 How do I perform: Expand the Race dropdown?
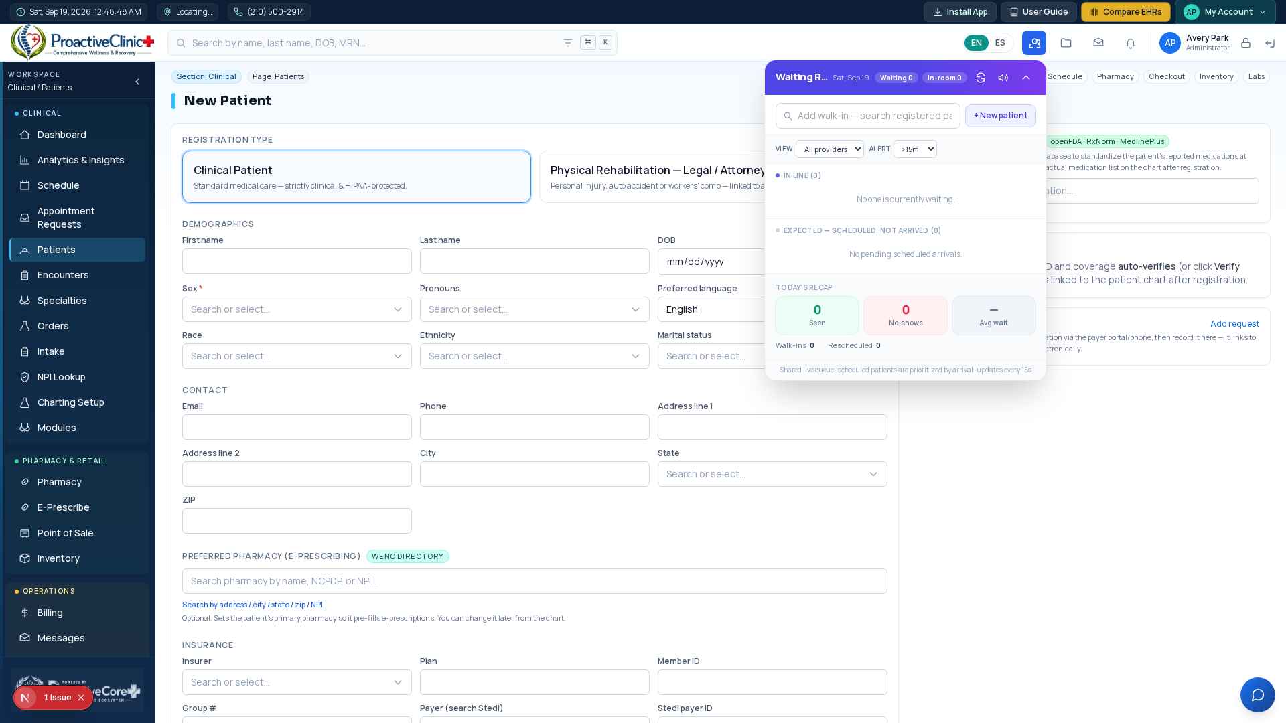click(x=297, y=356)
